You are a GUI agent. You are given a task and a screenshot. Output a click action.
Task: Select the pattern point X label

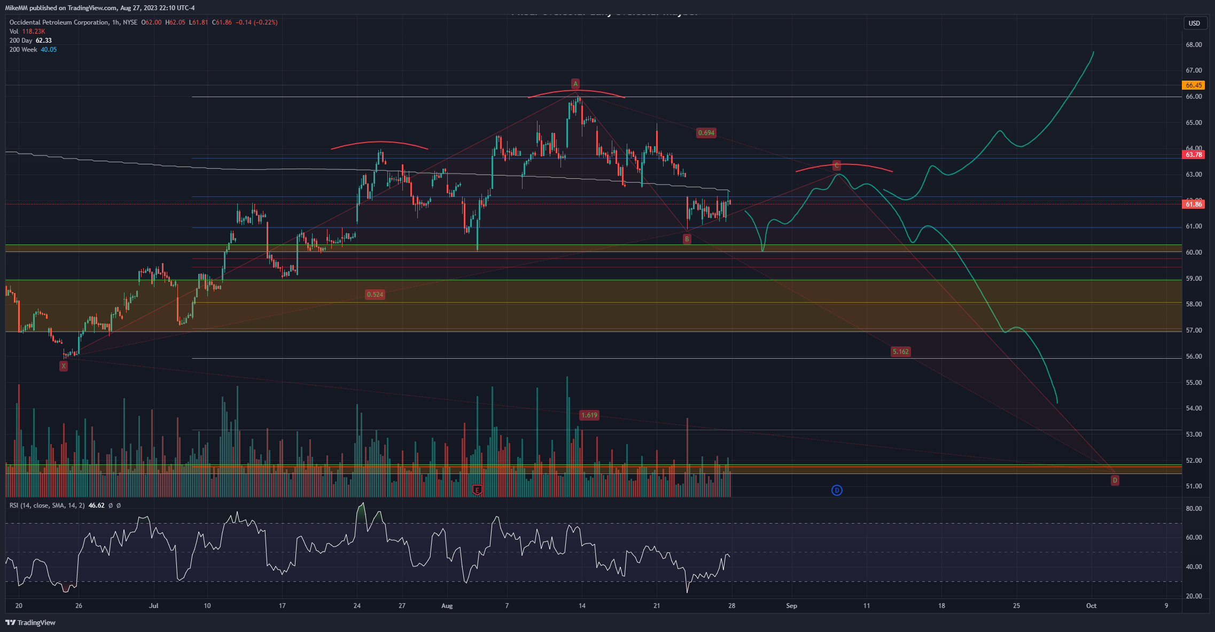pyautogui.click(x=64, y=366)
